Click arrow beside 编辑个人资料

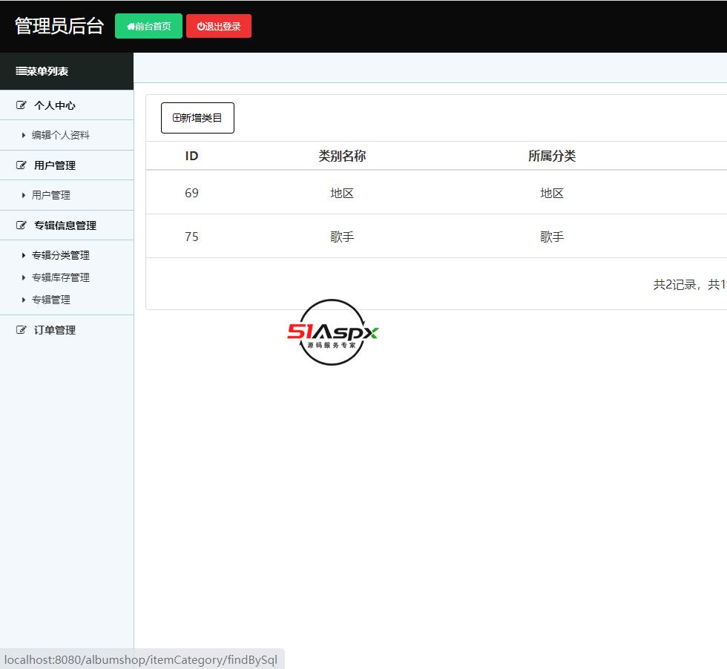tap(24, 135)
